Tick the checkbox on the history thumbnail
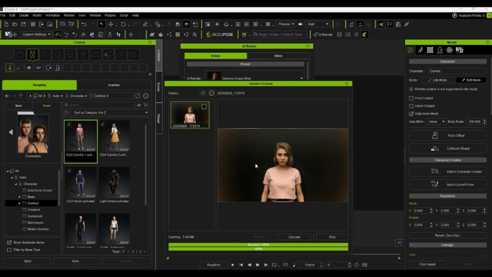The width and height of the screenshot is (492, 277). coord(204,107)
